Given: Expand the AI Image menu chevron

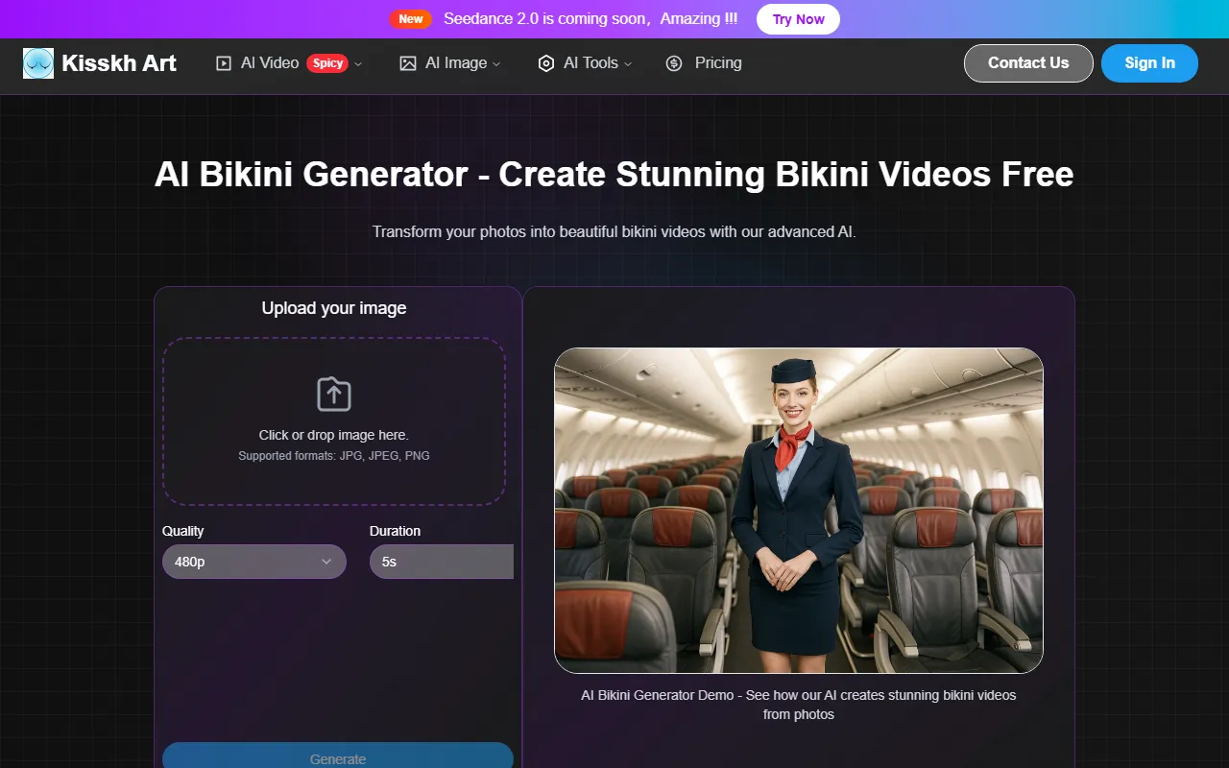Looking at the screenshot, I should (x=496, y=64).
